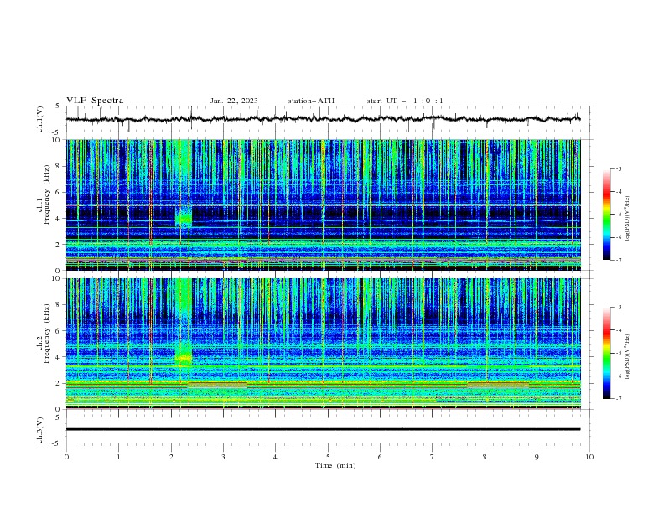The width and height of the screenshot is (664, 513).
Task: Click the "station=ATH" label
Action: (x=311, y=101)
